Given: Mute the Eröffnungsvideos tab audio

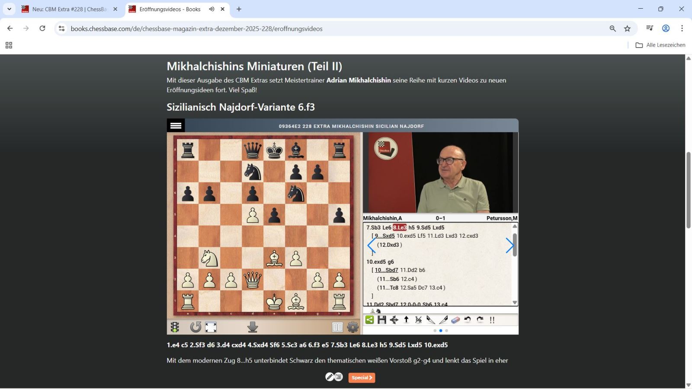Looking at the screenshot, I should [211, 9].
